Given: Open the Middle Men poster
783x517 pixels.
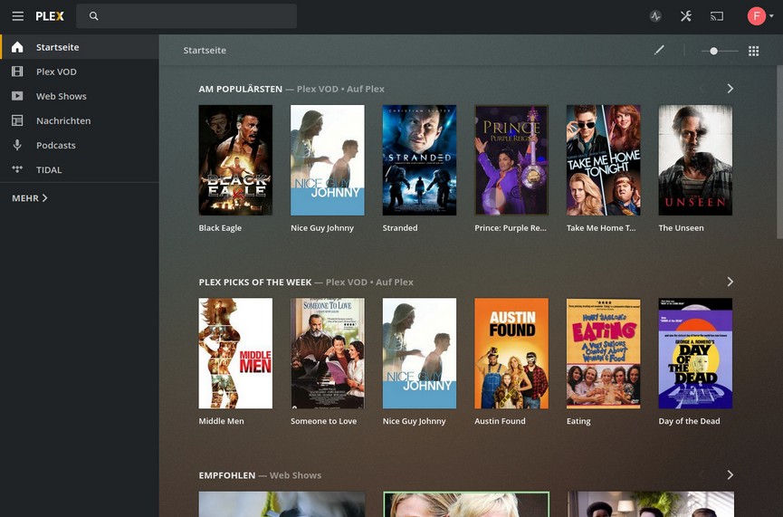Looking at the screenshot, I should tap(235, 353).
